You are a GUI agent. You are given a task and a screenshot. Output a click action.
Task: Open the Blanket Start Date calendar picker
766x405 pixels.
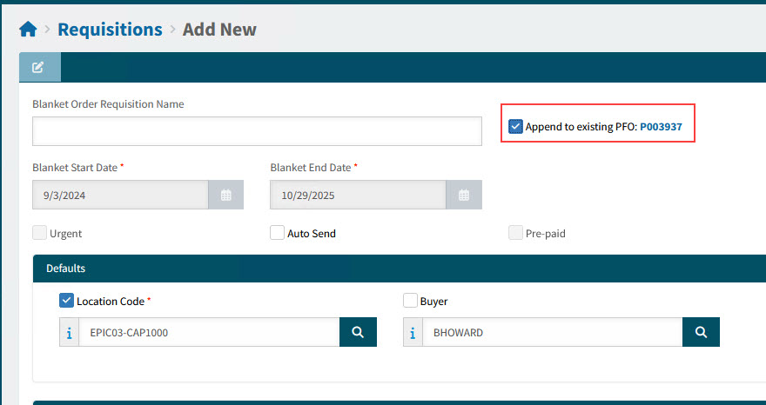click(225, 196)
